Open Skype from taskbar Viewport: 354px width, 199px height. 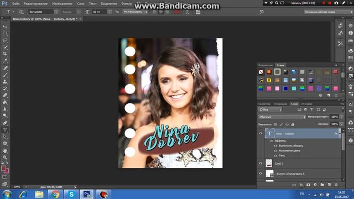(x=71, y=194)
